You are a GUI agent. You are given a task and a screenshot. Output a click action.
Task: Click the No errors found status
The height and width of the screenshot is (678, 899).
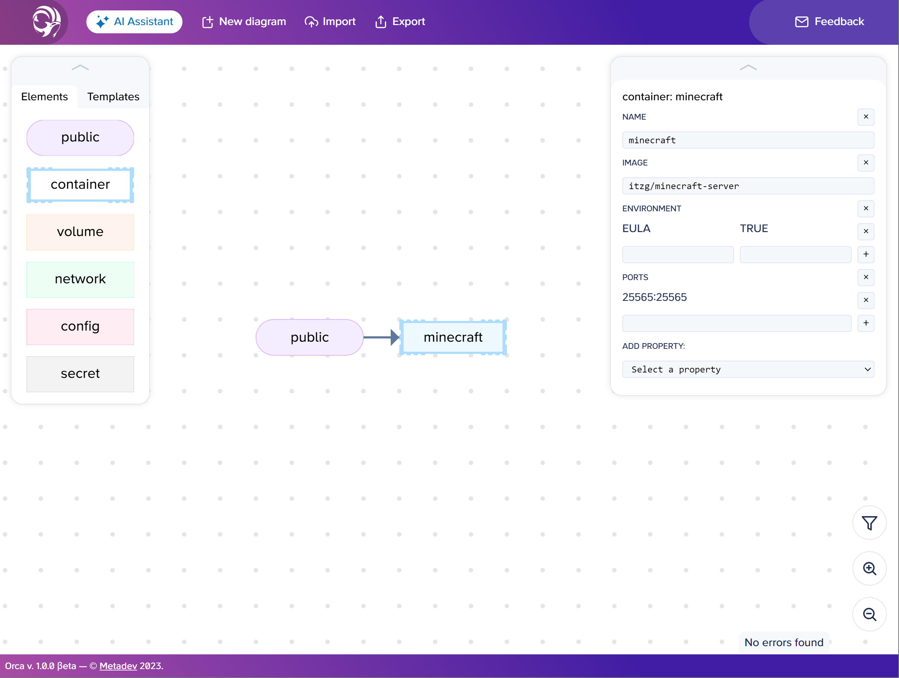pyautogui.click(x=784, y=643)
